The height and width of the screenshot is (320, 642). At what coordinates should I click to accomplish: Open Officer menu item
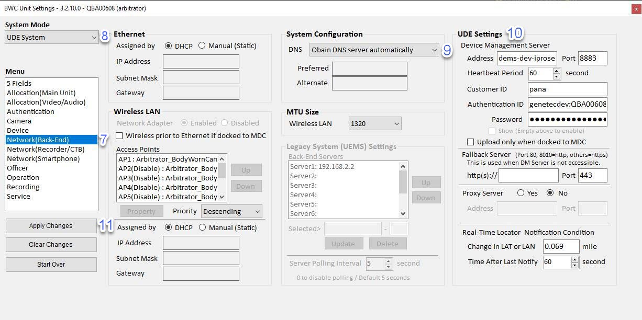51,168
